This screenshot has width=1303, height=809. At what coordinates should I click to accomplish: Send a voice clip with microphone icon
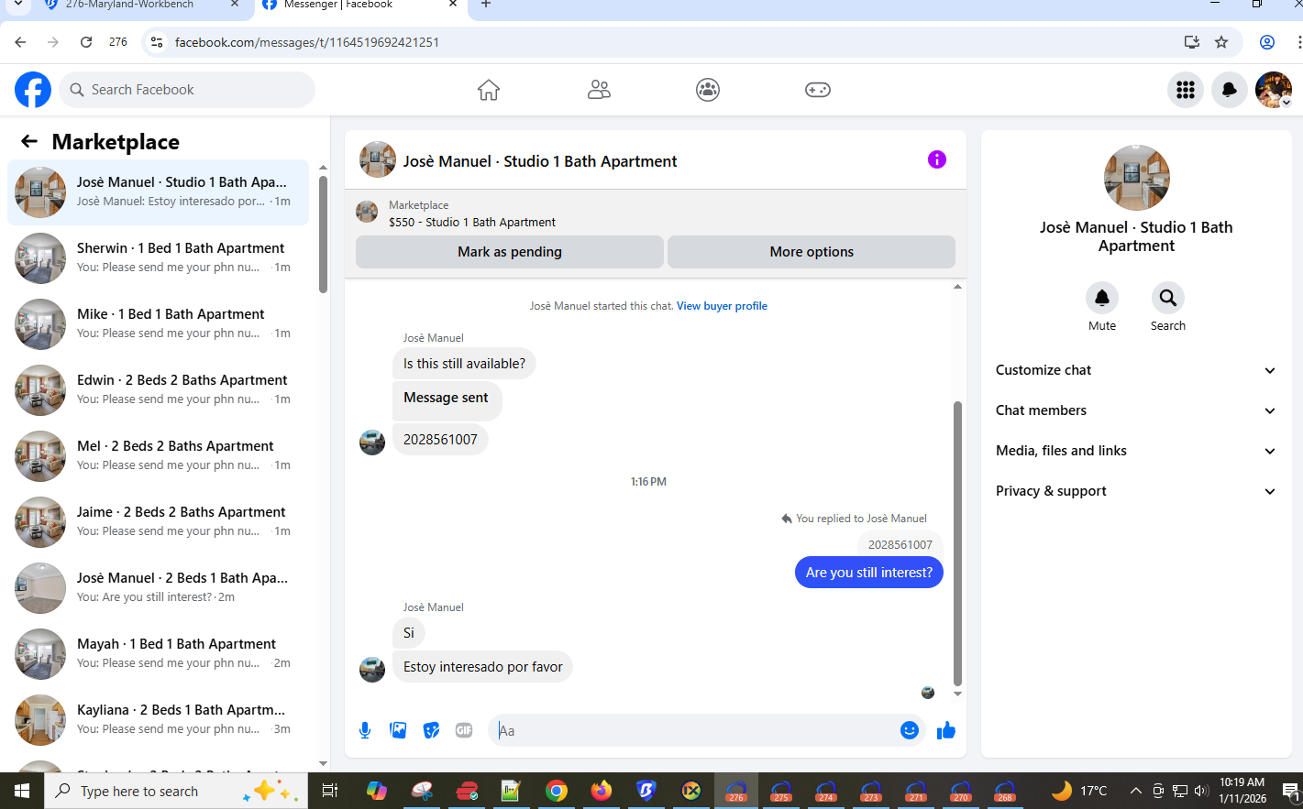click(x=365, y=730)
